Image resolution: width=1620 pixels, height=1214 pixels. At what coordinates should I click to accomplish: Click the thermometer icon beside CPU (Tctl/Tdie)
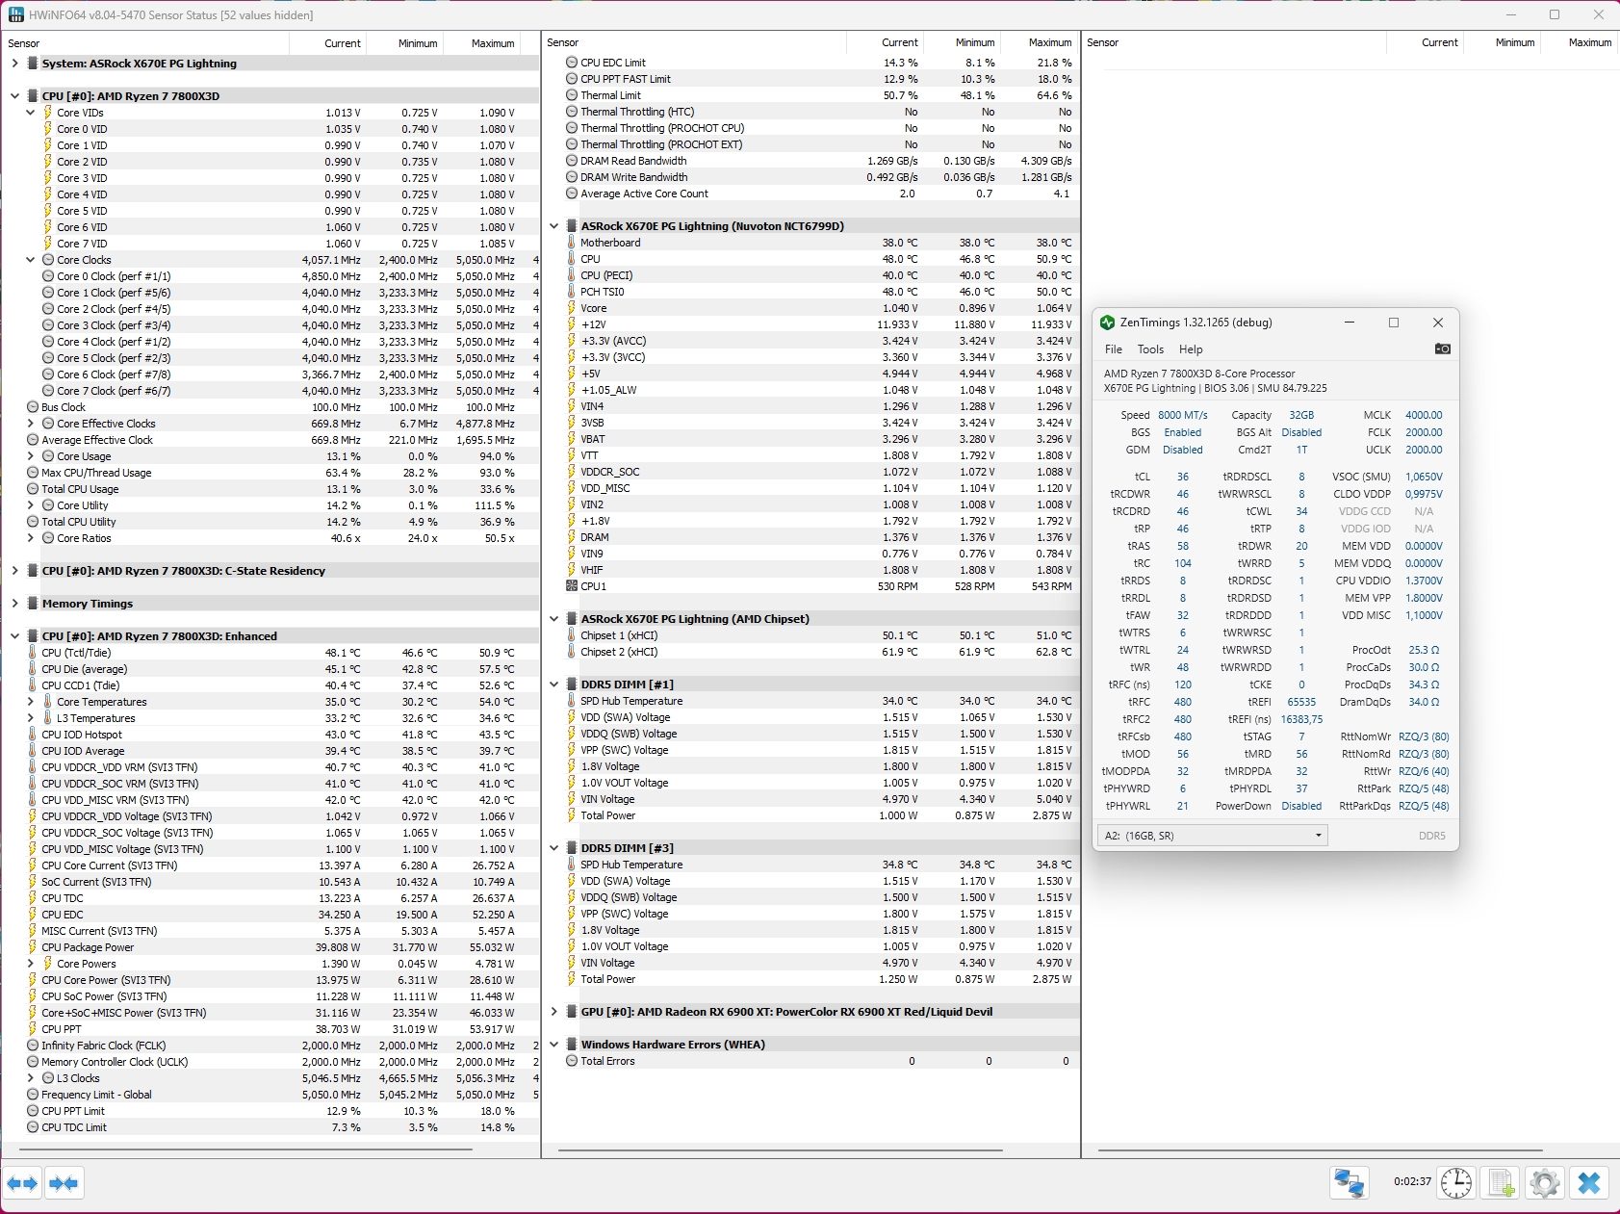pyautogui.click(x=33, y=653)
